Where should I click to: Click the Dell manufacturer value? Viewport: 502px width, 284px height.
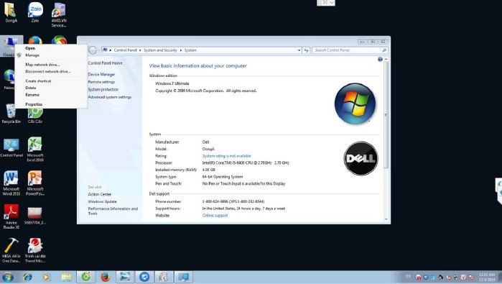(205, 142)
